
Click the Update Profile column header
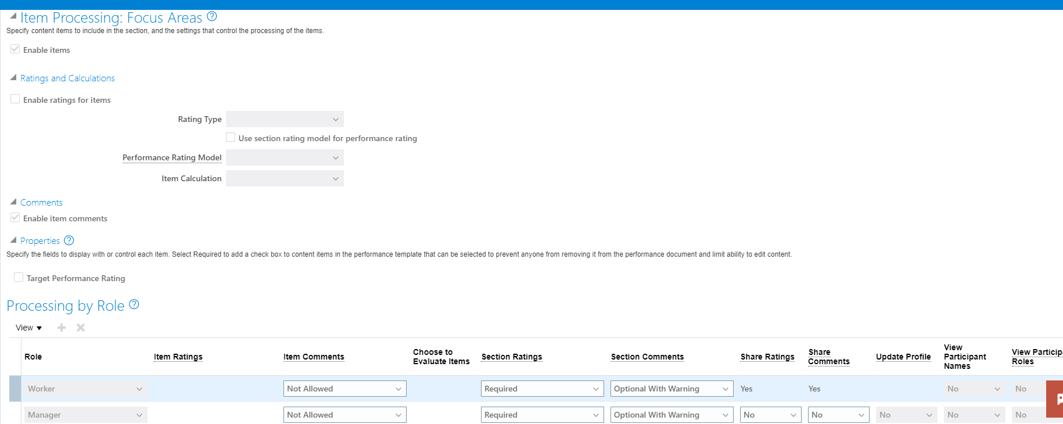pos(903,357)
